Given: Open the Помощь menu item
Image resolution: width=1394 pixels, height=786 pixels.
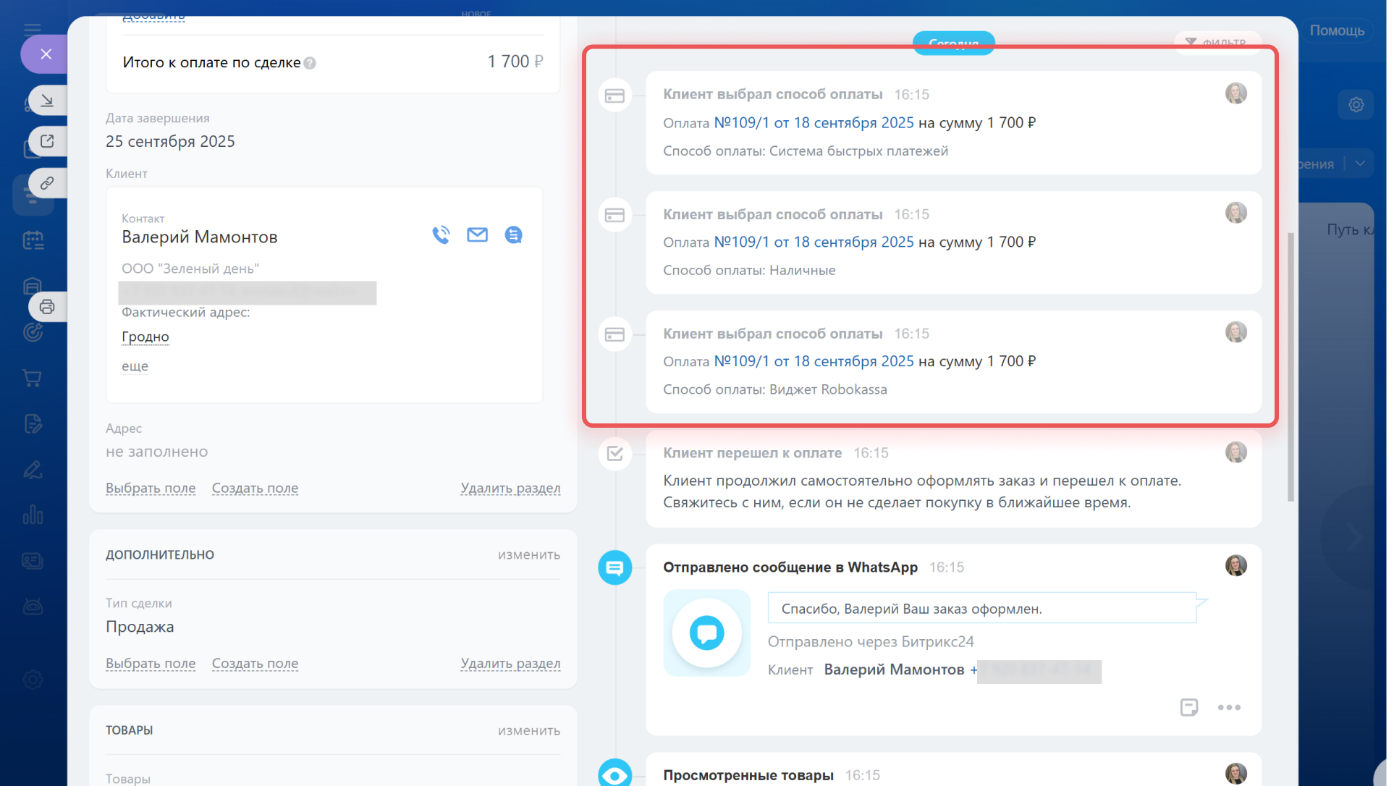Looking at the screenshot, I should [x=1336, y=30].
